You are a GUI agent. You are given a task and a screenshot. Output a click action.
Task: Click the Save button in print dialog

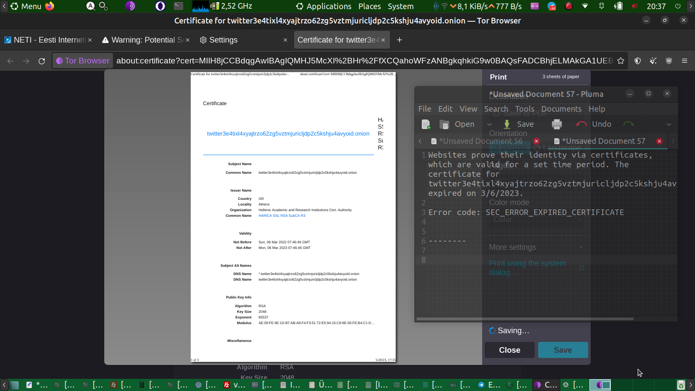pyautogui.click(x=563, y=350)
